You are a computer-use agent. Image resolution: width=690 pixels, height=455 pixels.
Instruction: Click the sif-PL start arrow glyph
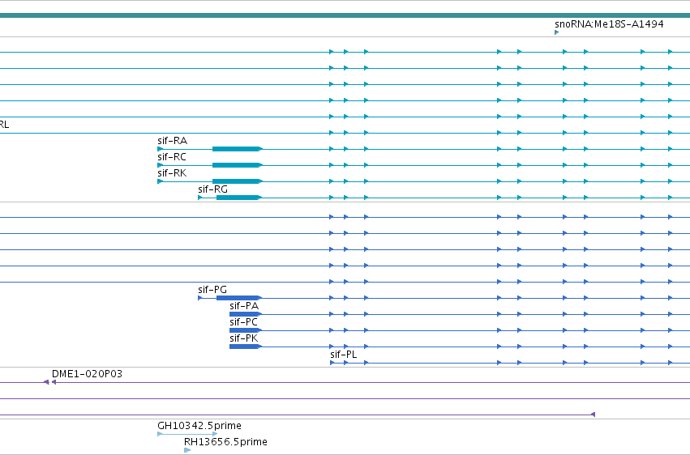(x=332, y=363)
